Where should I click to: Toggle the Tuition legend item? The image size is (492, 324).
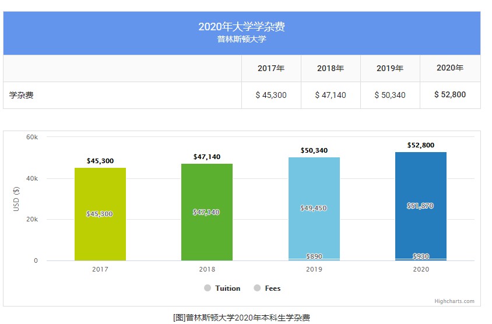[227, 288]
